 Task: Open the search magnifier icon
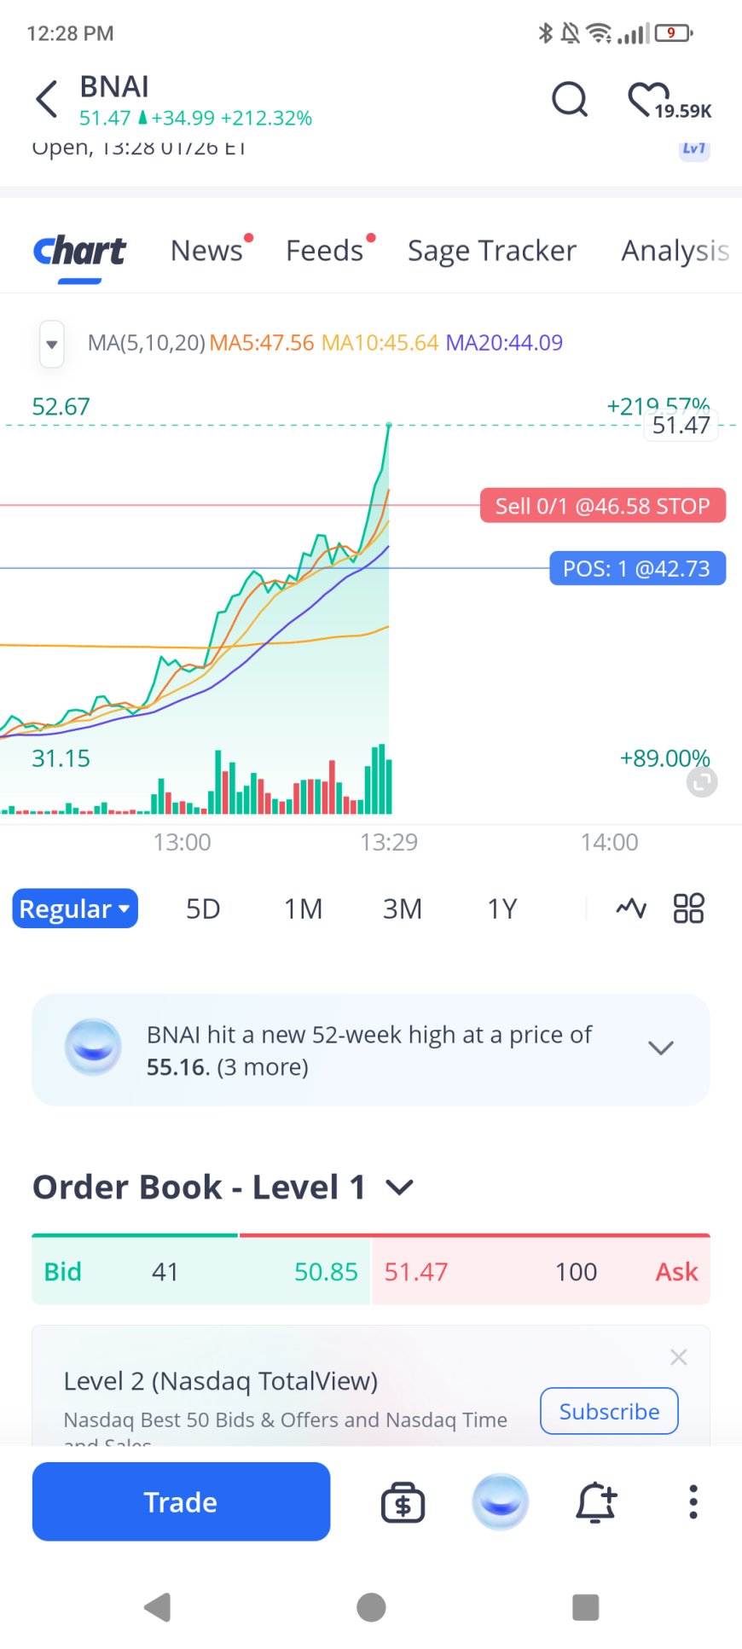570,99
